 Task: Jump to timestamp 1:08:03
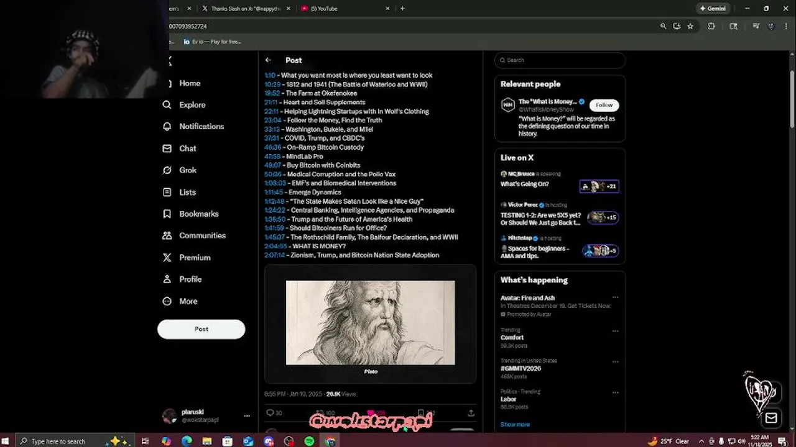point(275,183)
